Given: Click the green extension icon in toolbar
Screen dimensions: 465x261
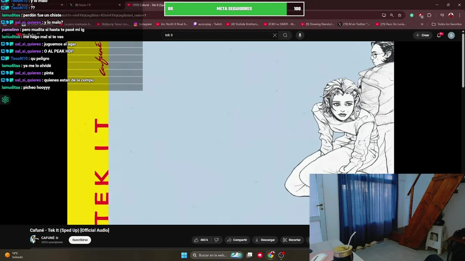Looking at the screenshot, I should (x=412, y=15).
